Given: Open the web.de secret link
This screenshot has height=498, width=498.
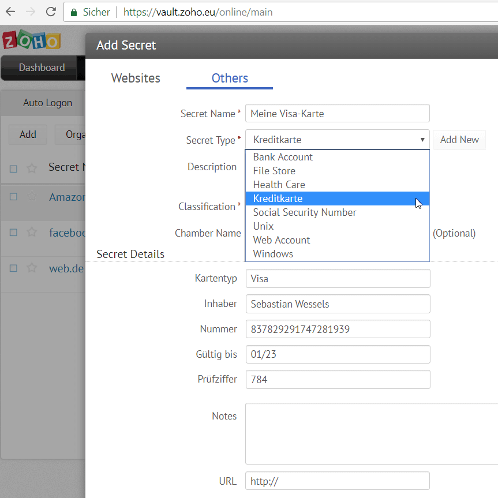Looking at the screenshot, I should coord(66,269).
